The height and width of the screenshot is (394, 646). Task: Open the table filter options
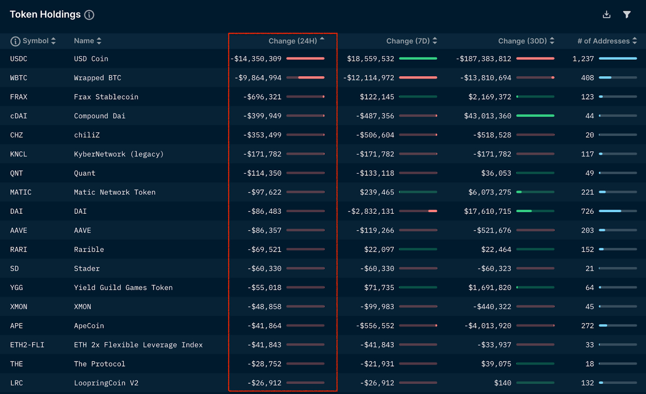627,15
